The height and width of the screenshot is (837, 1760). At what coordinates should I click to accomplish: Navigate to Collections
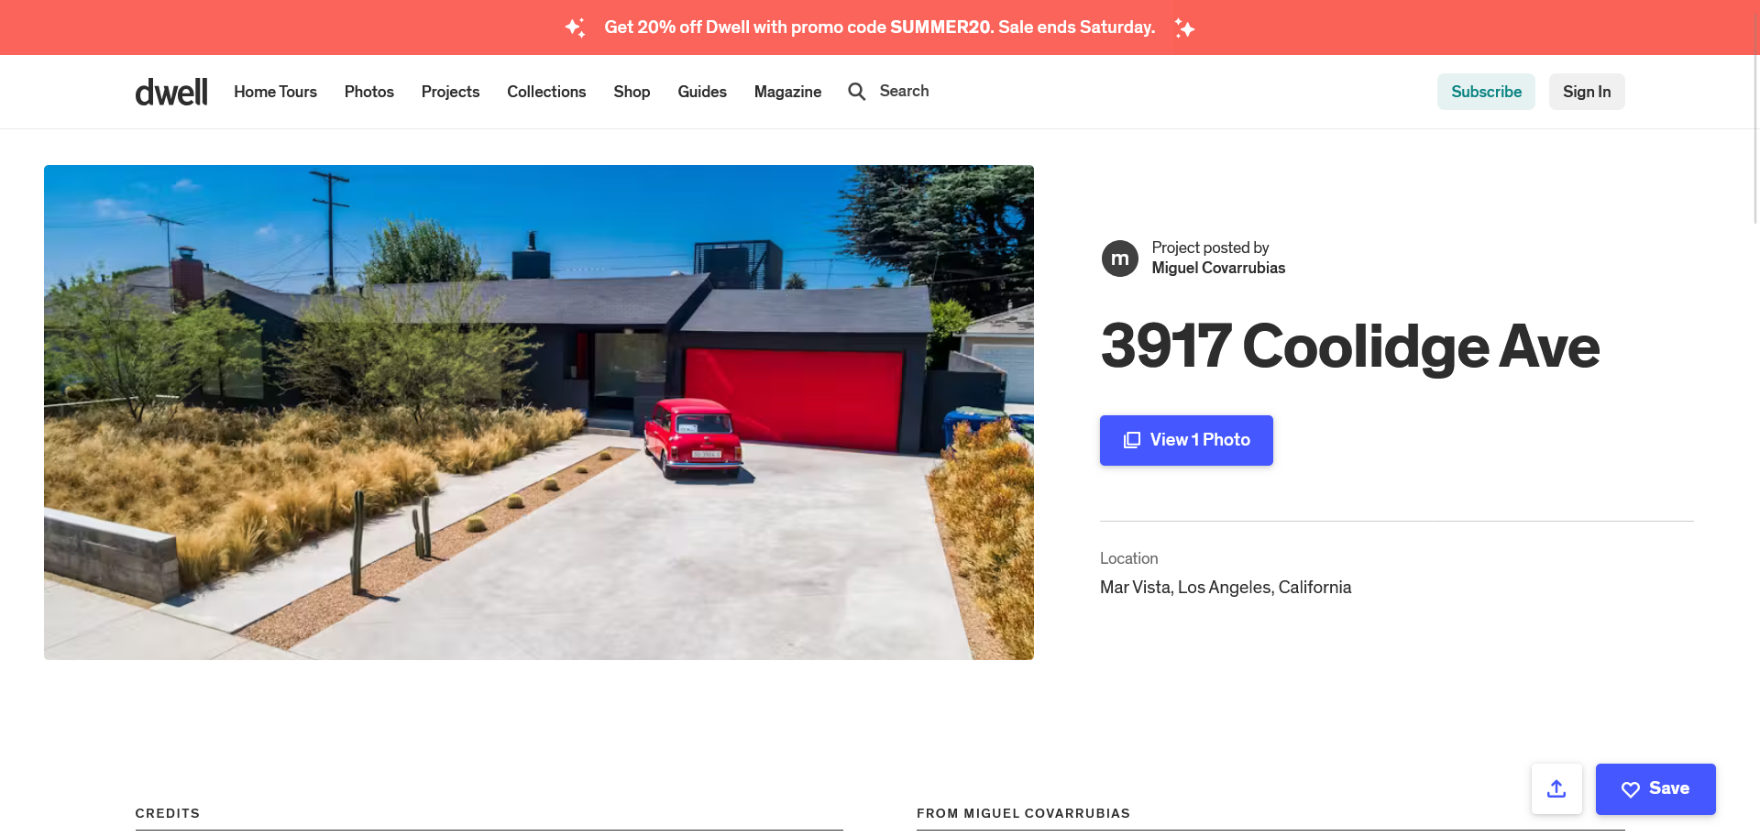[x=546, y=92]
